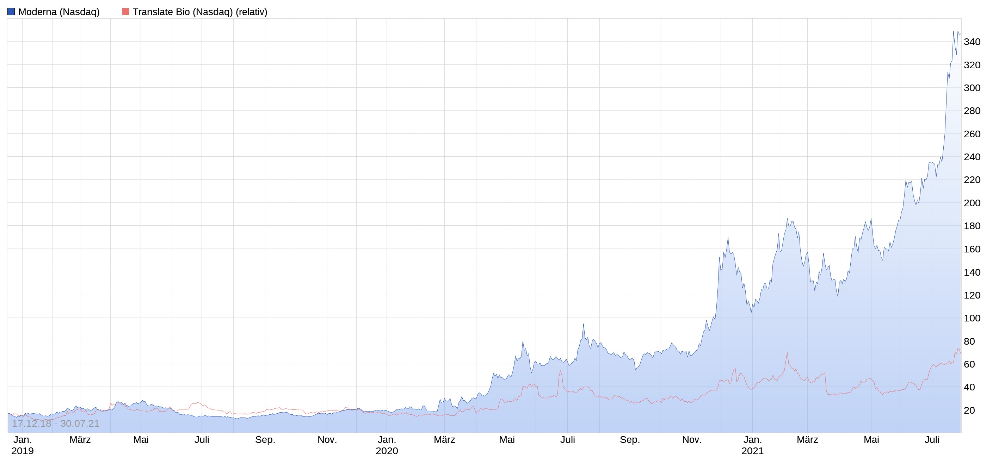This screenshot has height=464, width=1005.
Task: Click the date range text 17.12.18 - 30.07.21
Action: (56, 424)
